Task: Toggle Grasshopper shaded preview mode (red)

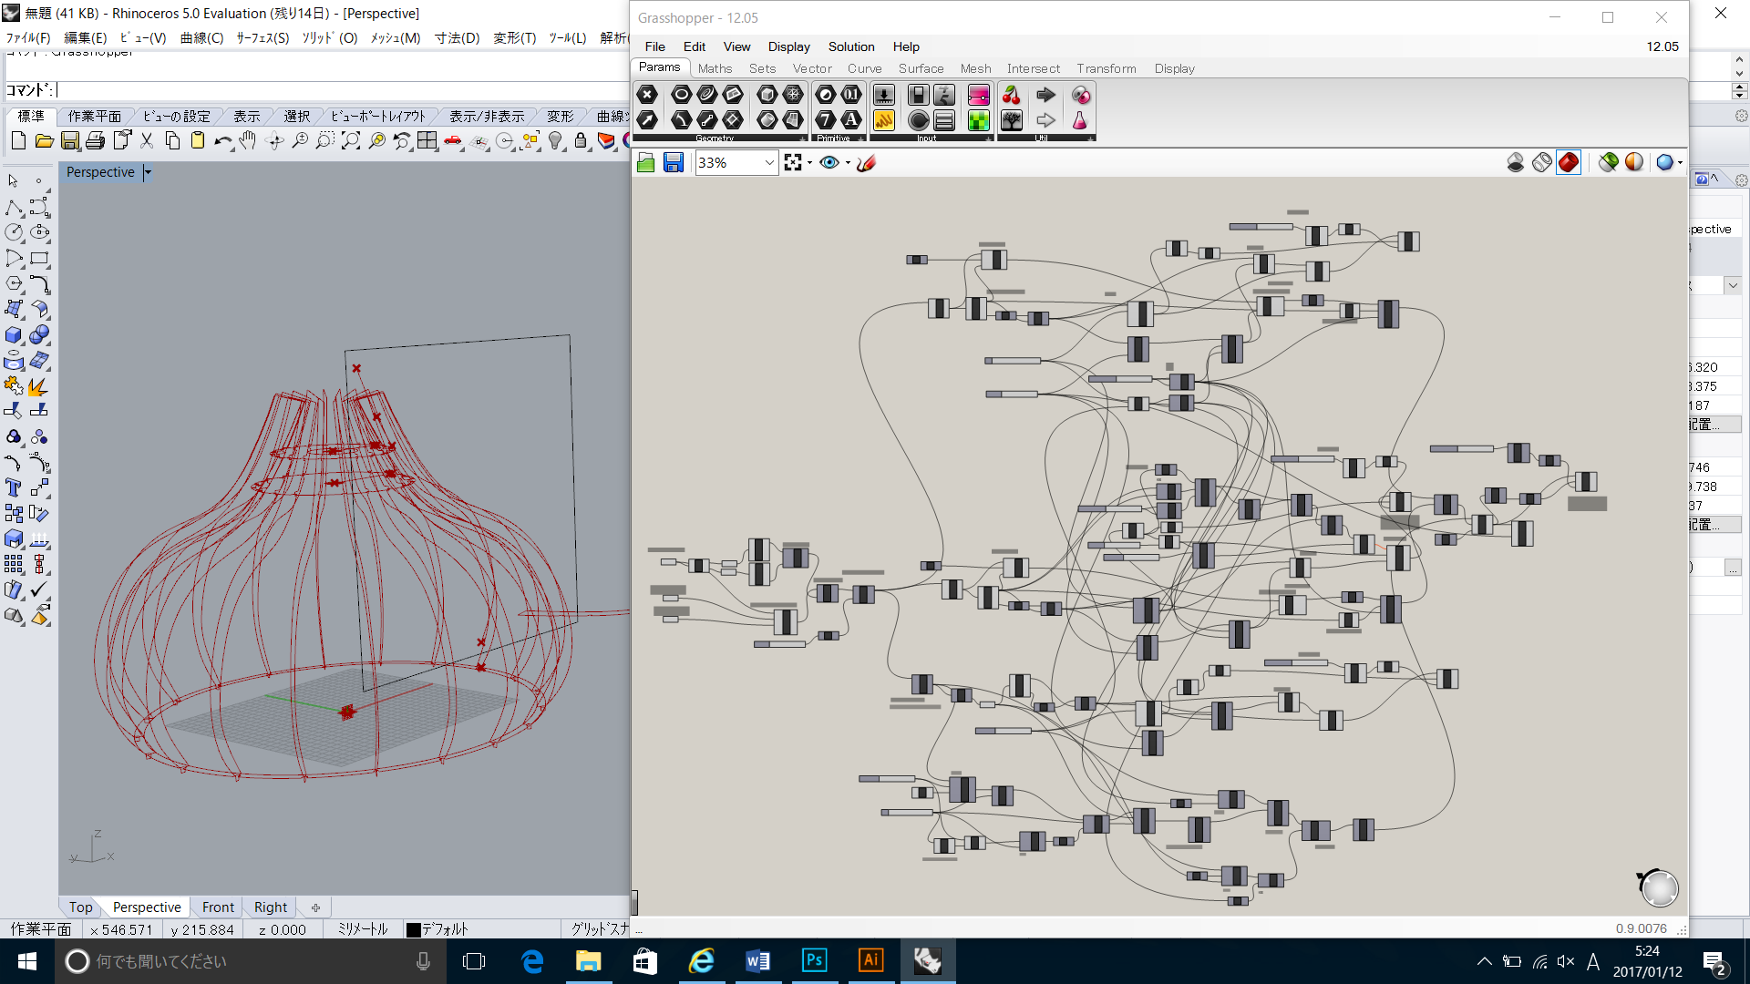Action: tap(1569, 162)
